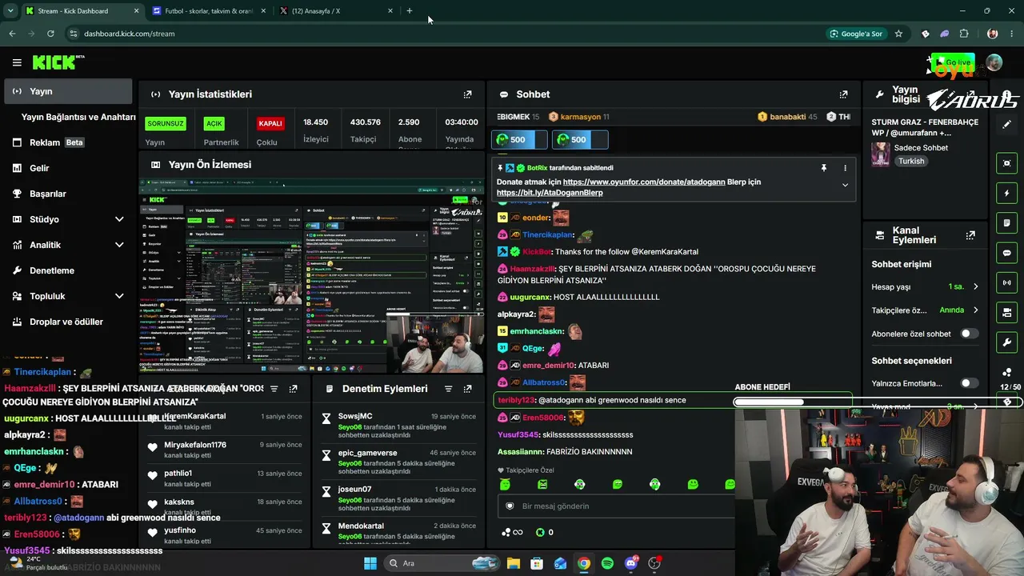Screen dimensions: 1024x576
Task: Bookmark this page with the star icon
Action: tap(898, 34)
